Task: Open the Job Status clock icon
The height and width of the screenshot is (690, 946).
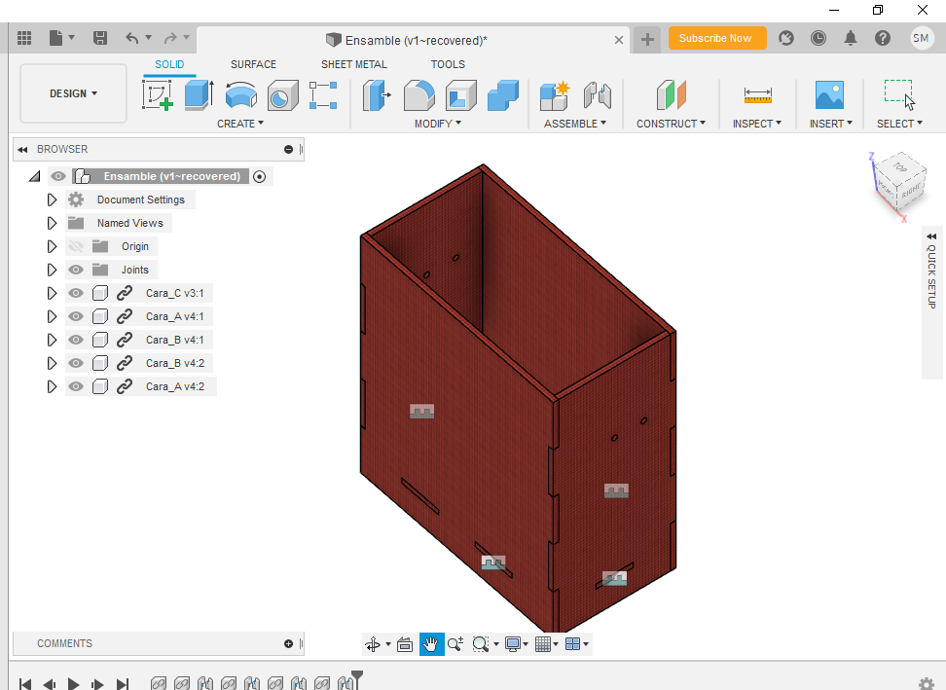Action: [819, 38]
